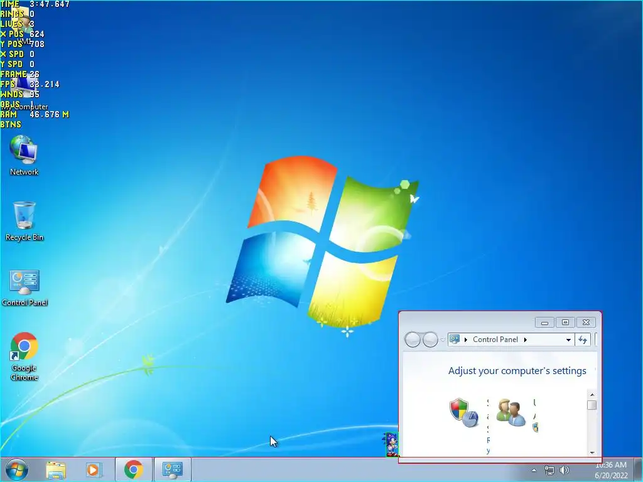Go forward in the Control Panel window
643x482 pixels.
point(430,340)
